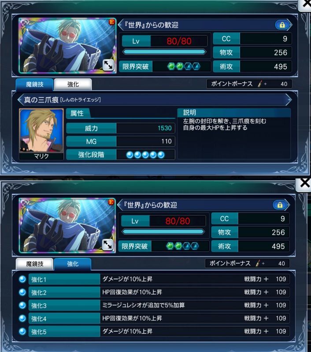
Task: Click the expand-image arrows on the bottom card art
Action: [x=107, y=245]
